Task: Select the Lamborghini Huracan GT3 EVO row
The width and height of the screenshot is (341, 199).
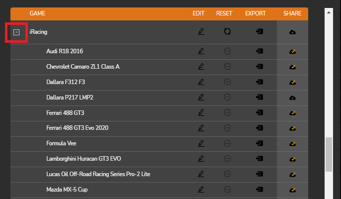Action: pyautogui.click(x=159, y=159)
